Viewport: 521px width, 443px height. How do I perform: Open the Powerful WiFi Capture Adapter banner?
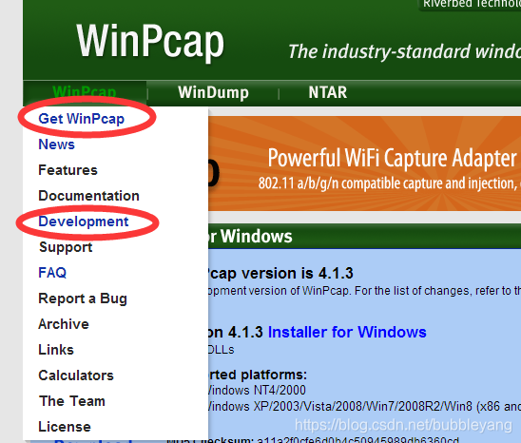click(x=364, y=164)
